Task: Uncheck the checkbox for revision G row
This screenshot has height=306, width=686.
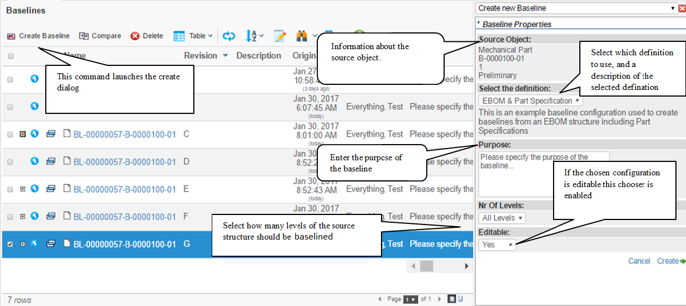Action: [x=11, y=244]
